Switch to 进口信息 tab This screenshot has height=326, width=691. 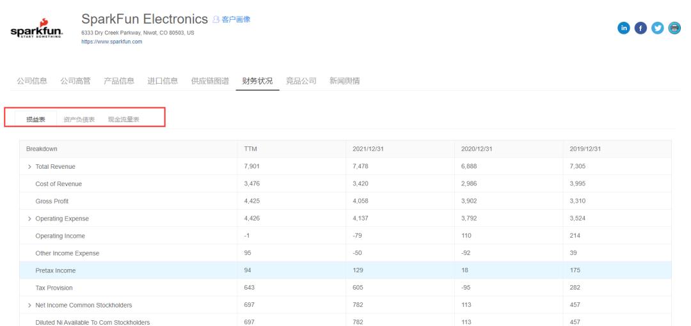(163, 81)
